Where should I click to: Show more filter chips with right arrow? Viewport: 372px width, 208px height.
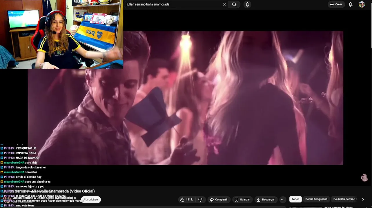click(x=363, y=200)
